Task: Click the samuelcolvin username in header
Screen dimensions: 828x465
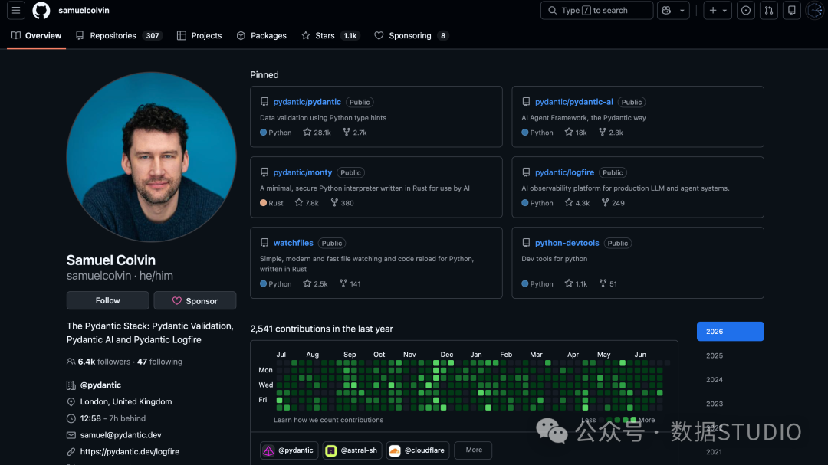Action: pyautogui.click(x=84, y=10)
